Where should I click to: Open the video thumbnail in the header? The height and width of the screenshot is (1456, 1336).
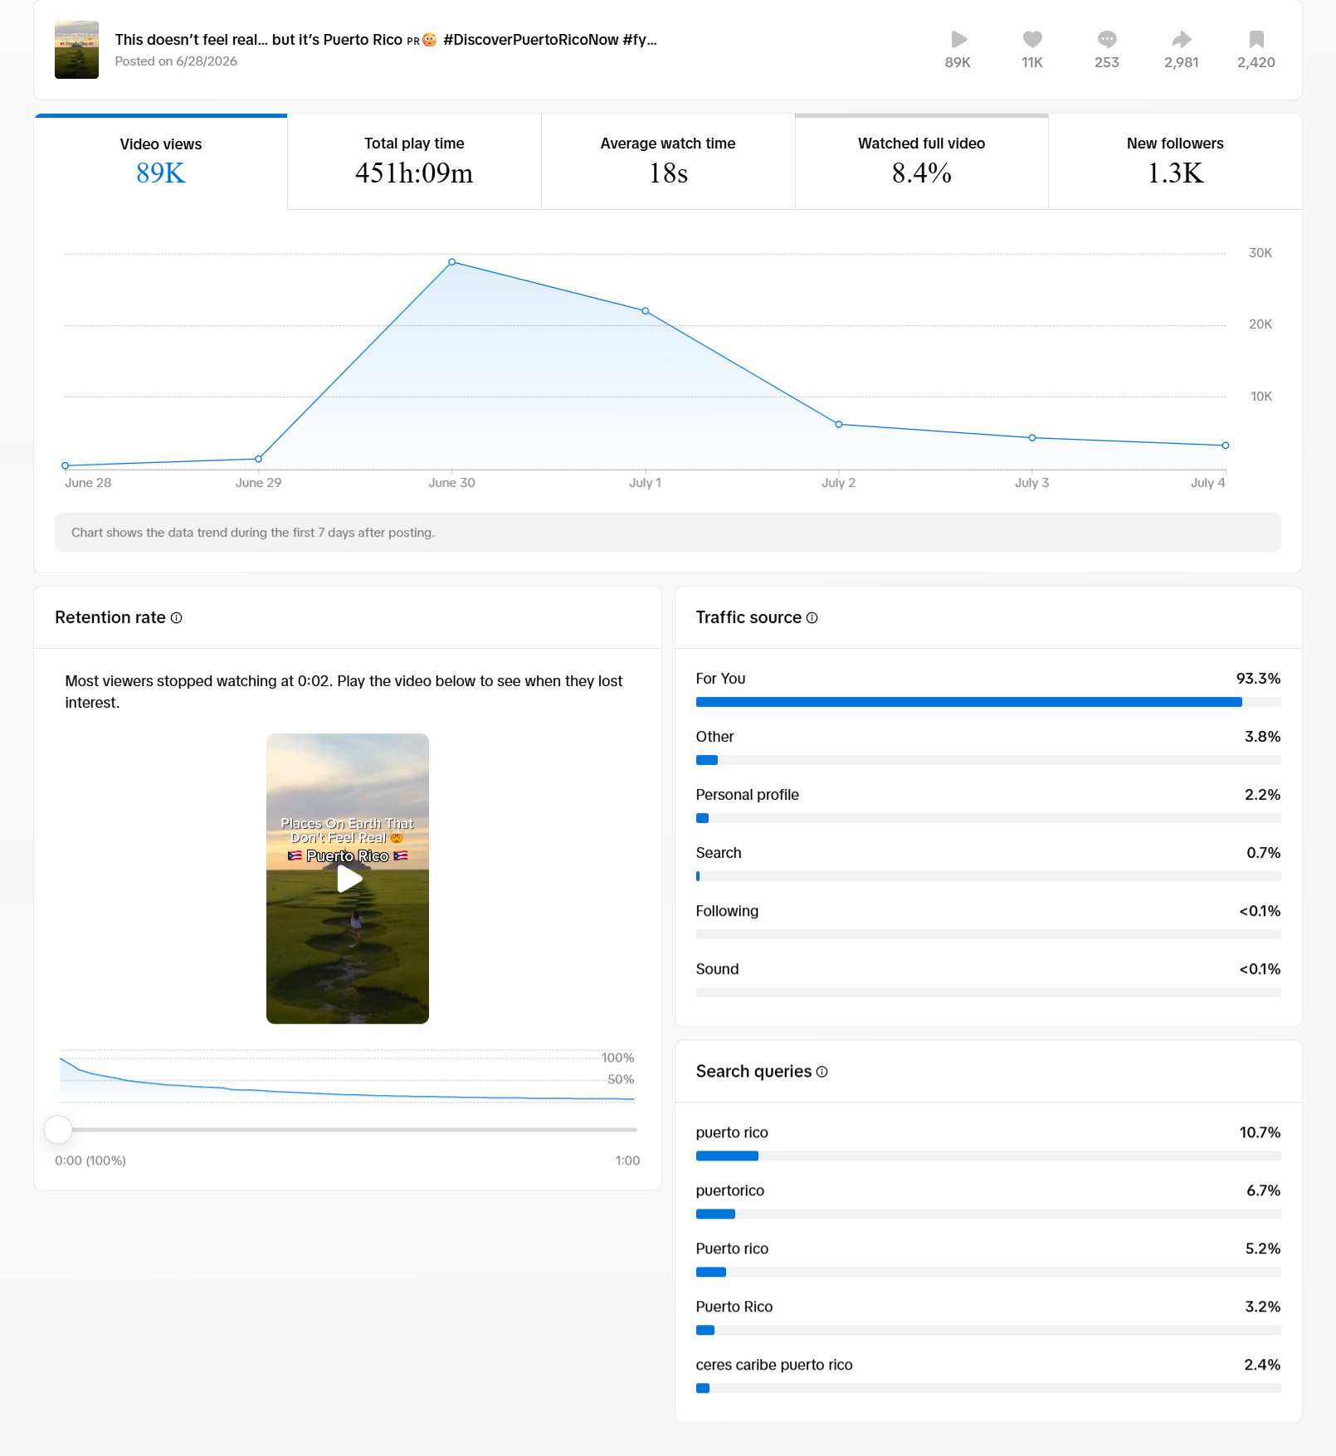(76, 50)
